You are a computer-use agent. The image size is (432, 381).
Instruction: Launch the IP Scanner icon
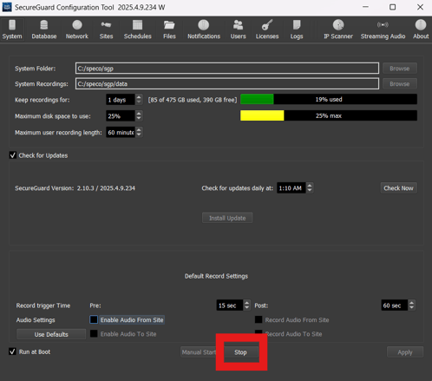click(338, 25)
